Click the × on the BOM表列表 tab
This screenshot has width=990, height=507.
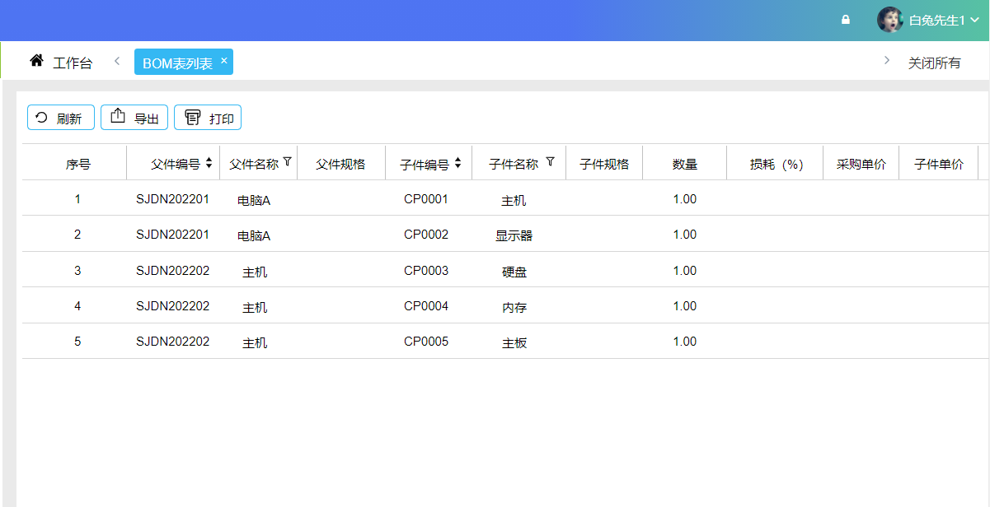click(223, 60)
